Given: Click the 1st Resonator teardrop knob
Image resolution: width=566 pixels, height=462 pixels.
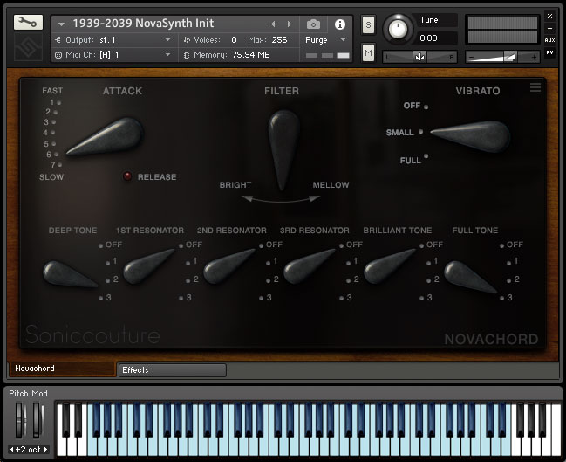Looking at the screenshot, I should pyautogui.click(x=147, y=266).
